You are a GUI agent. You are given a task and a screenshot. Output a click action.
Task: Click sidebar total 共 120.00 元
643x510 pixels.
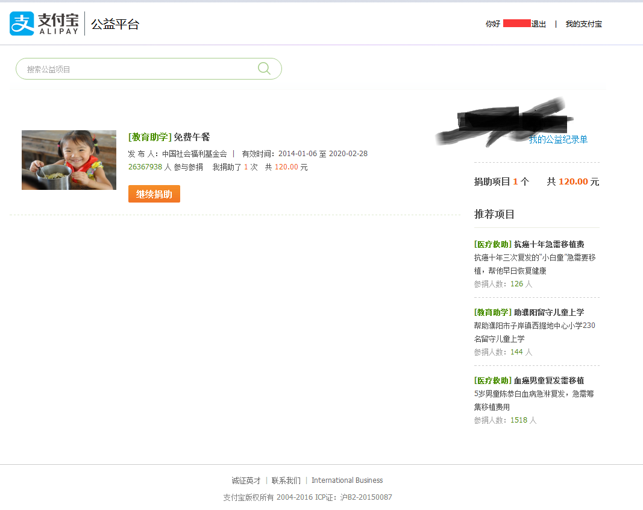[573, 182]
